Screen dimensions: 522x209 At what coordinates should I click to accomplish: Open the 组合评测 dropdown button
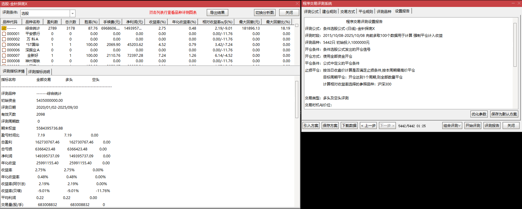coord(452,126)
